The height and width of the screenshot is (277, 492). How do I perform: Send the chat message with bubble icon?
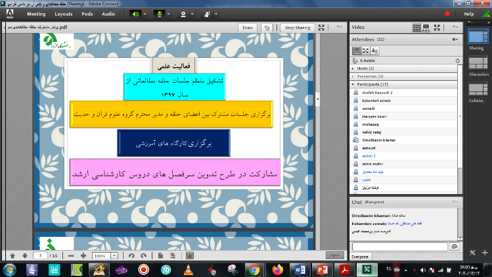pos(454,247)
